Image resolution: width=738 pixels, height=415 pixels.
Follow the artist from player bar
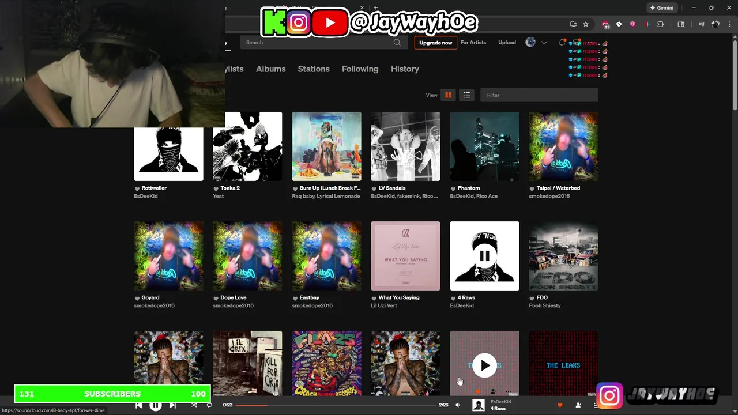578,405
